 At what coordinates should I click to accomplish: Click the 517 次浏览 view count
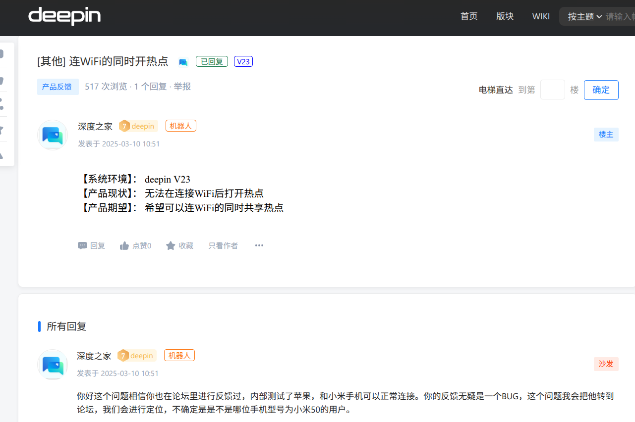[x=106, y=87]
